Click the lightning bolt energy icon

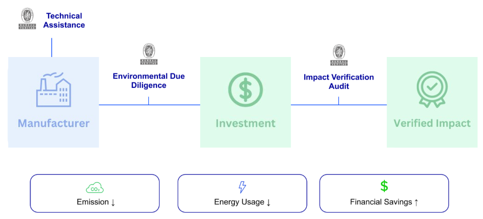click(242, 187)
